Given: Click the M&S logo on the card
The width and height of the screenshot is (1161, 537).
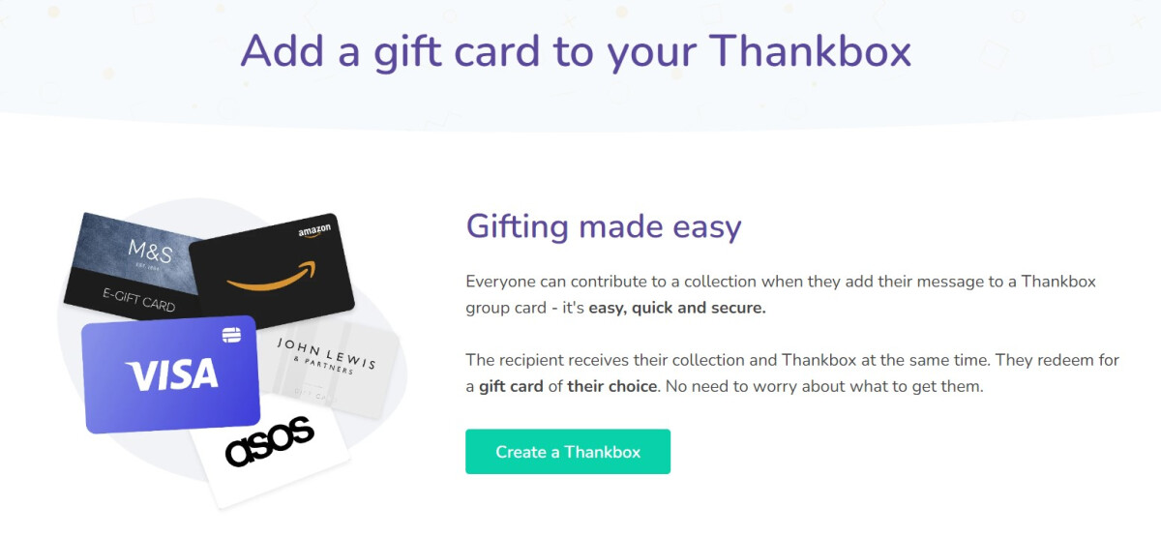Looking at the screenshot, I should [149, 253].
